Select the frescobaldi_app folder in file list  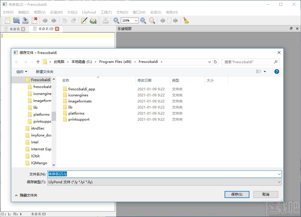pos(82,89)
